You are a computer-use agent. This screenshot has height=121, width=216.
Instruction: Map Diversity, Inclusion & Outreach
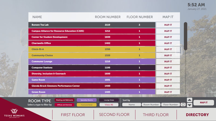pyautogui.click(x=168, y=74)
